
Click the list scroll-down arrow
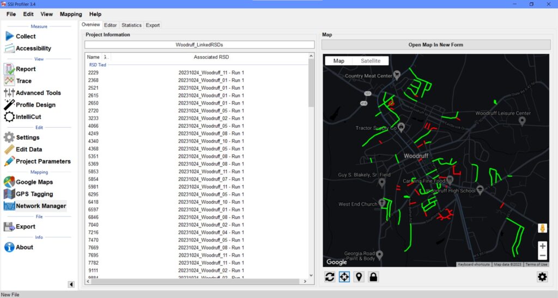(311, 275)
